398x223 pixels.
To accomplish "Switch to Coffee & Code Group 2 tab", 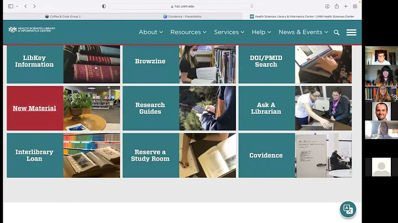I will 63,17.
